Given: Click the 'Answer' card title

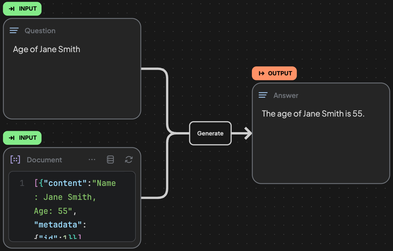Looking at the screenshot, I should pyautogui.click(x=286, y=95).
